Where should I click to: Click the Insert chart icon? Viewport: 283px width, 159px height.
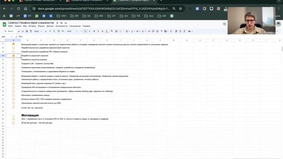pos(157,31)
